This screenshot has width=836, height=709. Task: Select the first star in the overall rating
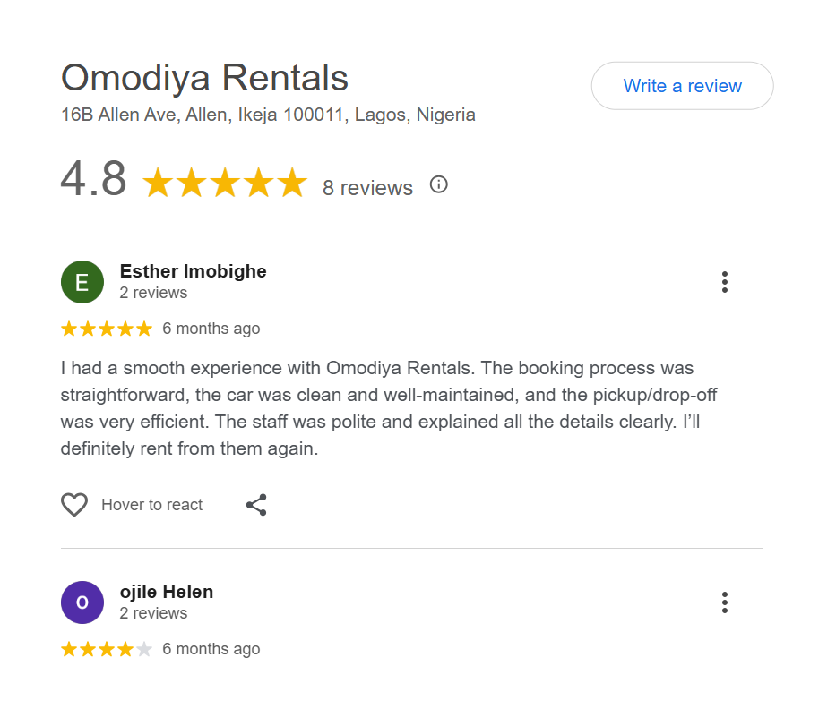[x=159, y=182]
